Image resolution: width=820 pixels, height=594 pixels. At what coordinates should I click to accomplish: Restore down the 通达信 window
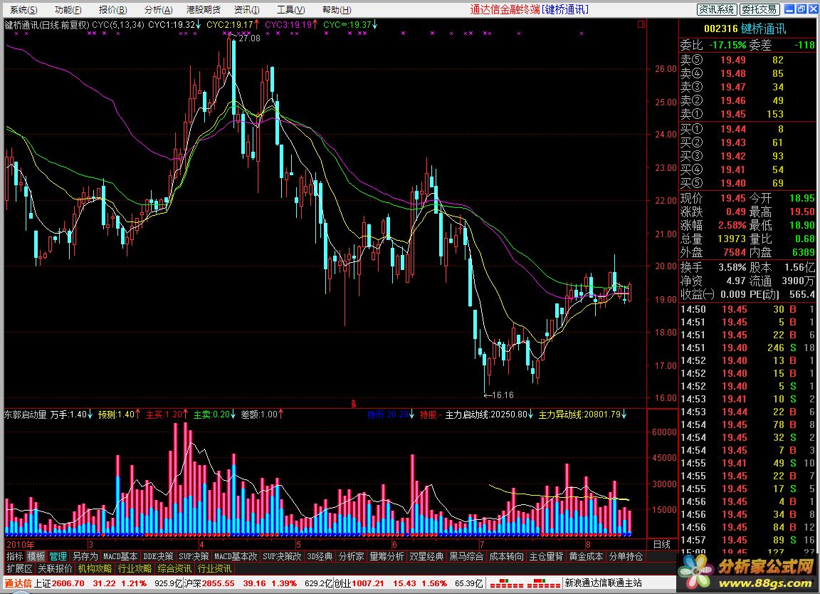(801, 9)
